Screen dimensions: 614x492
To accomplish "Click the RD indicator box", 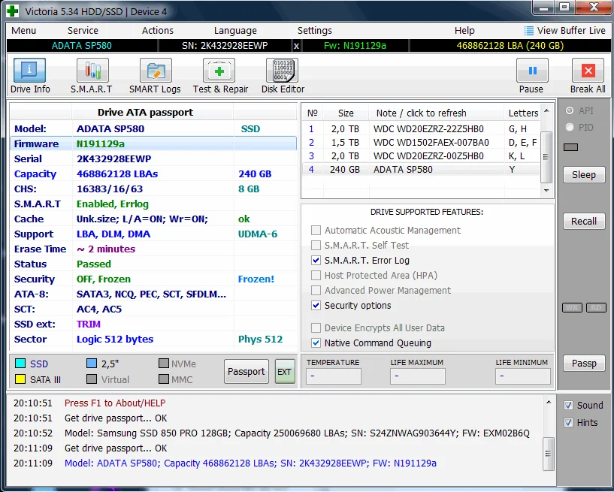I will click(x=596, y=308).
